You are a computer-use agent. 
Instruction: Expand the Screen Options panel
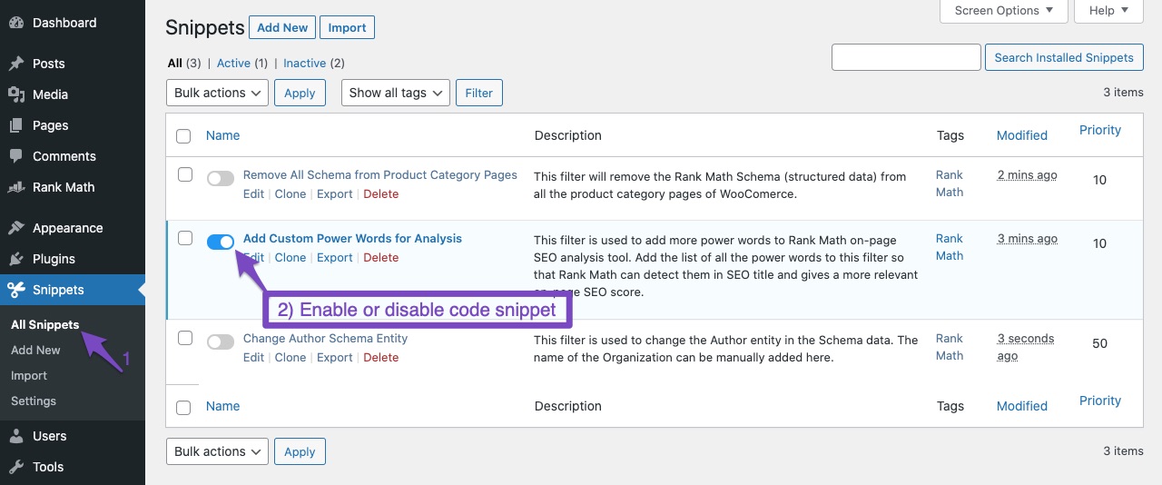[x=1004, y=11]
